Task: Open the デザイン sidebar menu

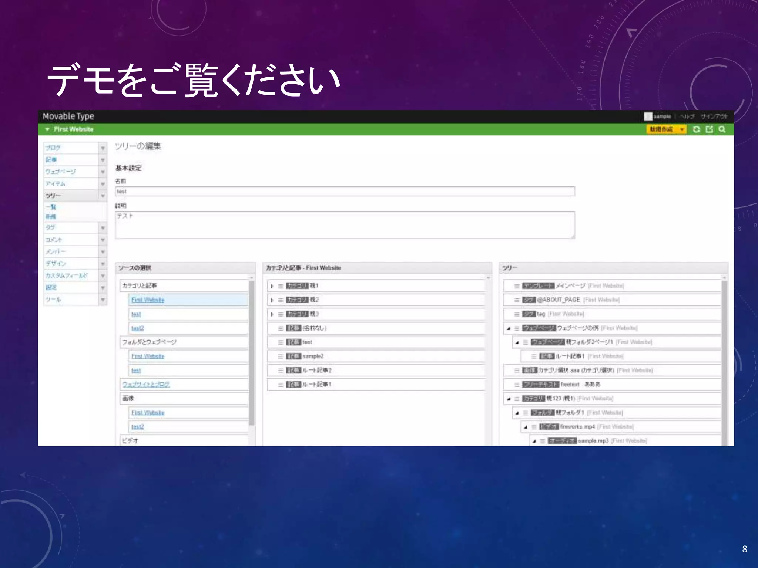Action: click(x=56, y=264)
